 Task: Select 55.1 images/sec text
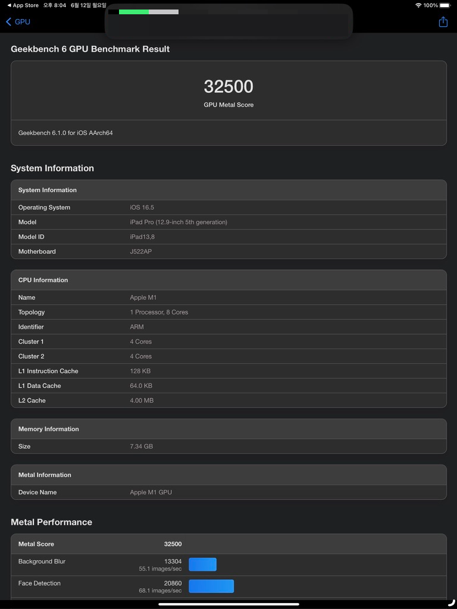160,569
